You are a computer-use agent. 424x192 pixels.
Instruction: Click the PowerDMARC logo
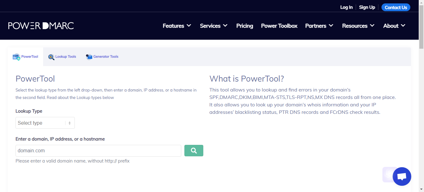(41, 26)
